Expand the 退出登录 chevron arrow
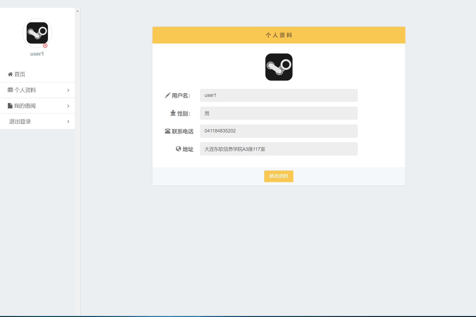The width and height of the screenshot is (476, 317). pyautogui.click(x=68, y=121)
